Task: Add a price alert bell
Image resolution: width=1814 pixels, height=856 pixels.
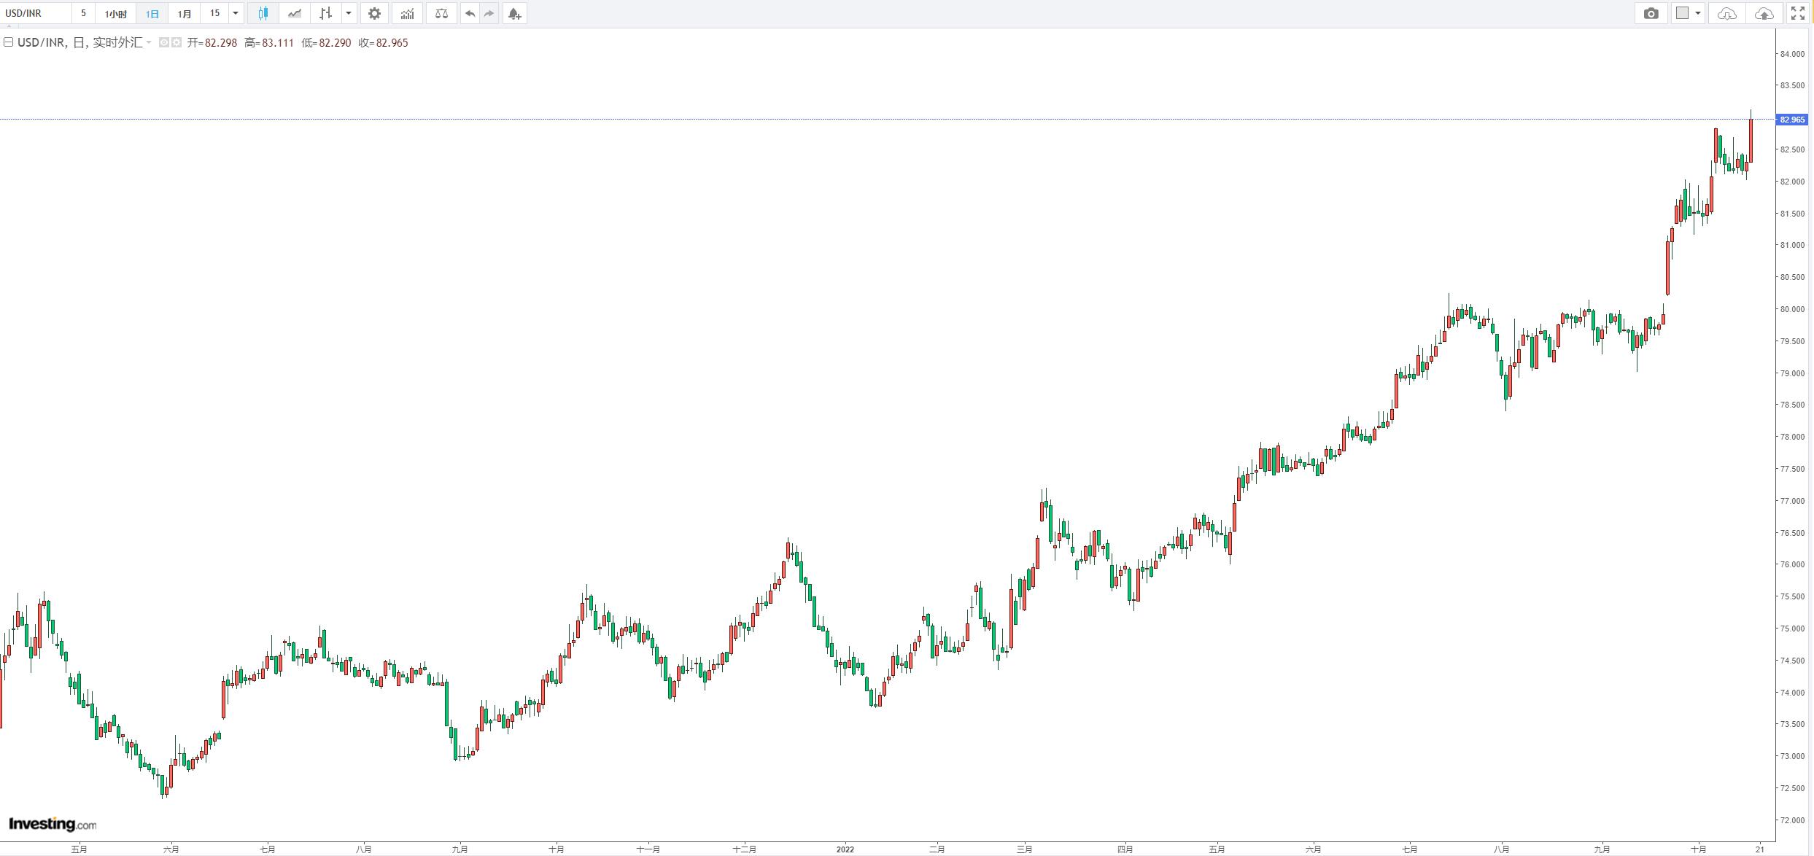Action: click(515, 13)
